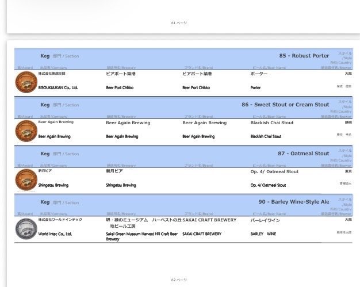The width and height of the screenshot is (360, 287).
Task: Click 'ブランド名/Brand' column header under Robust Porter
Action: coord(198,68)
